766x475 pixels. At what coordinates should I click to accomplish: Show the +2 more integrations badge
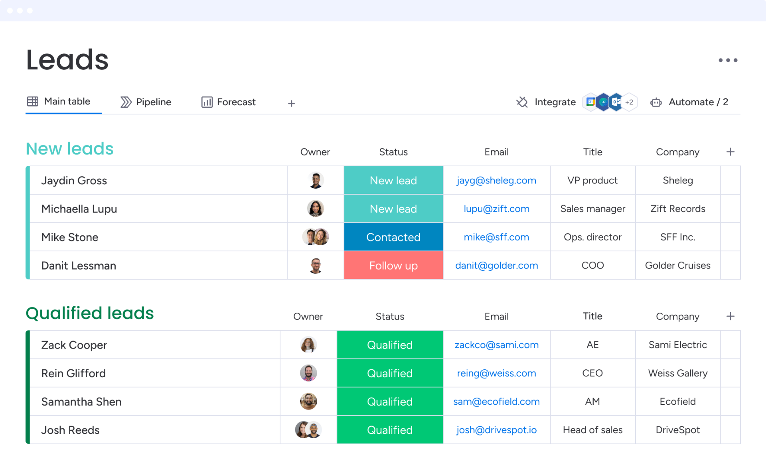(629, 102)
